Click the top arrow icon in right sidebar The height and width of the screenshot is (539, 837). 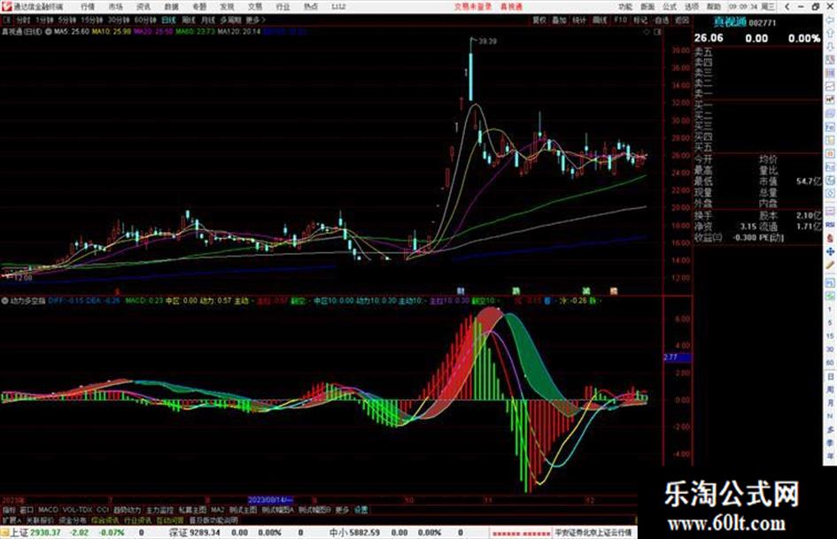830,19
